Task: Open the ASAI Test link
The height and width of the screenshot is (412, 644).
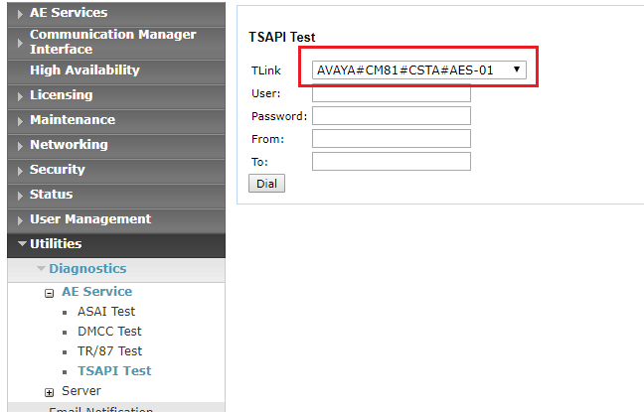Action: pyautogui.click(x=105, y=312)
